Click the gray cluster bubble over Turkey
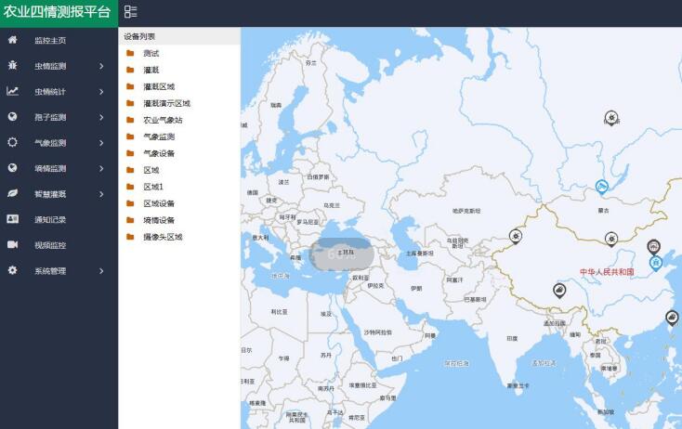 click(342, 253)
